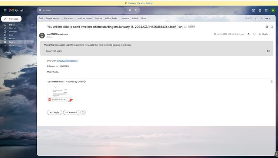Click the Forward button below email
This screenshot has height=158, width=278.
(71, 112)
